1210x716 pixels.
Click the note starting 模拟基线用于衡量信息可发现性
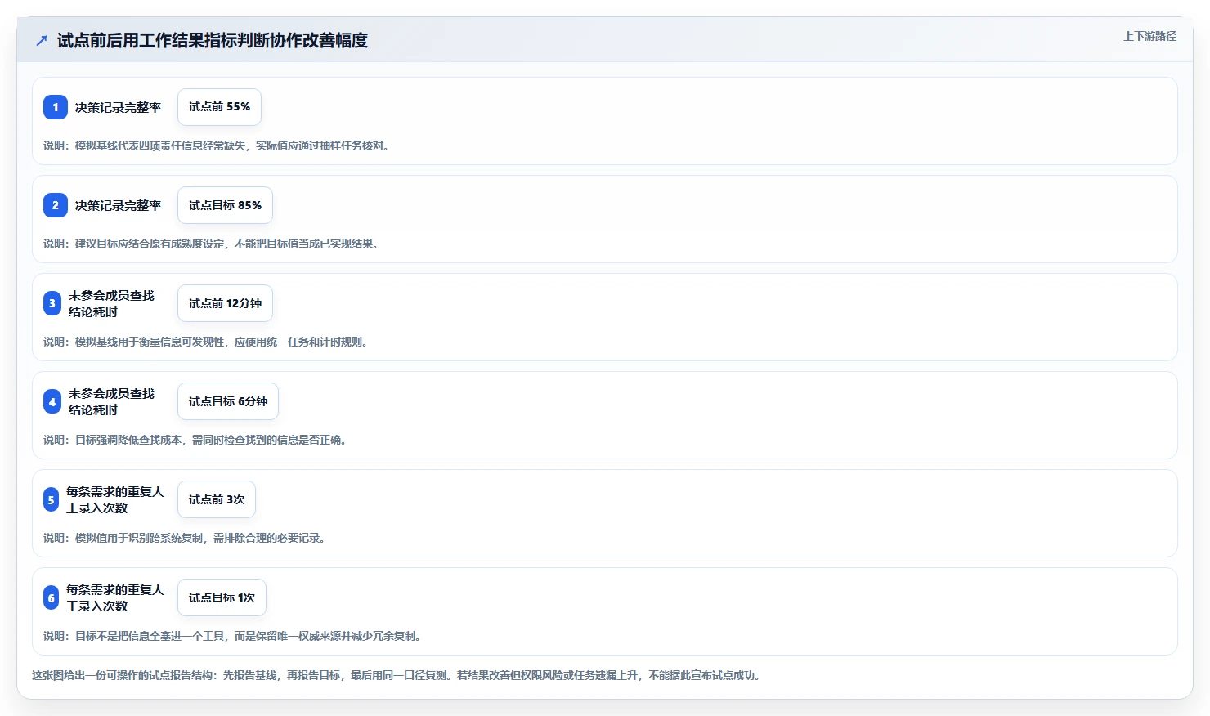pos(208,342)
